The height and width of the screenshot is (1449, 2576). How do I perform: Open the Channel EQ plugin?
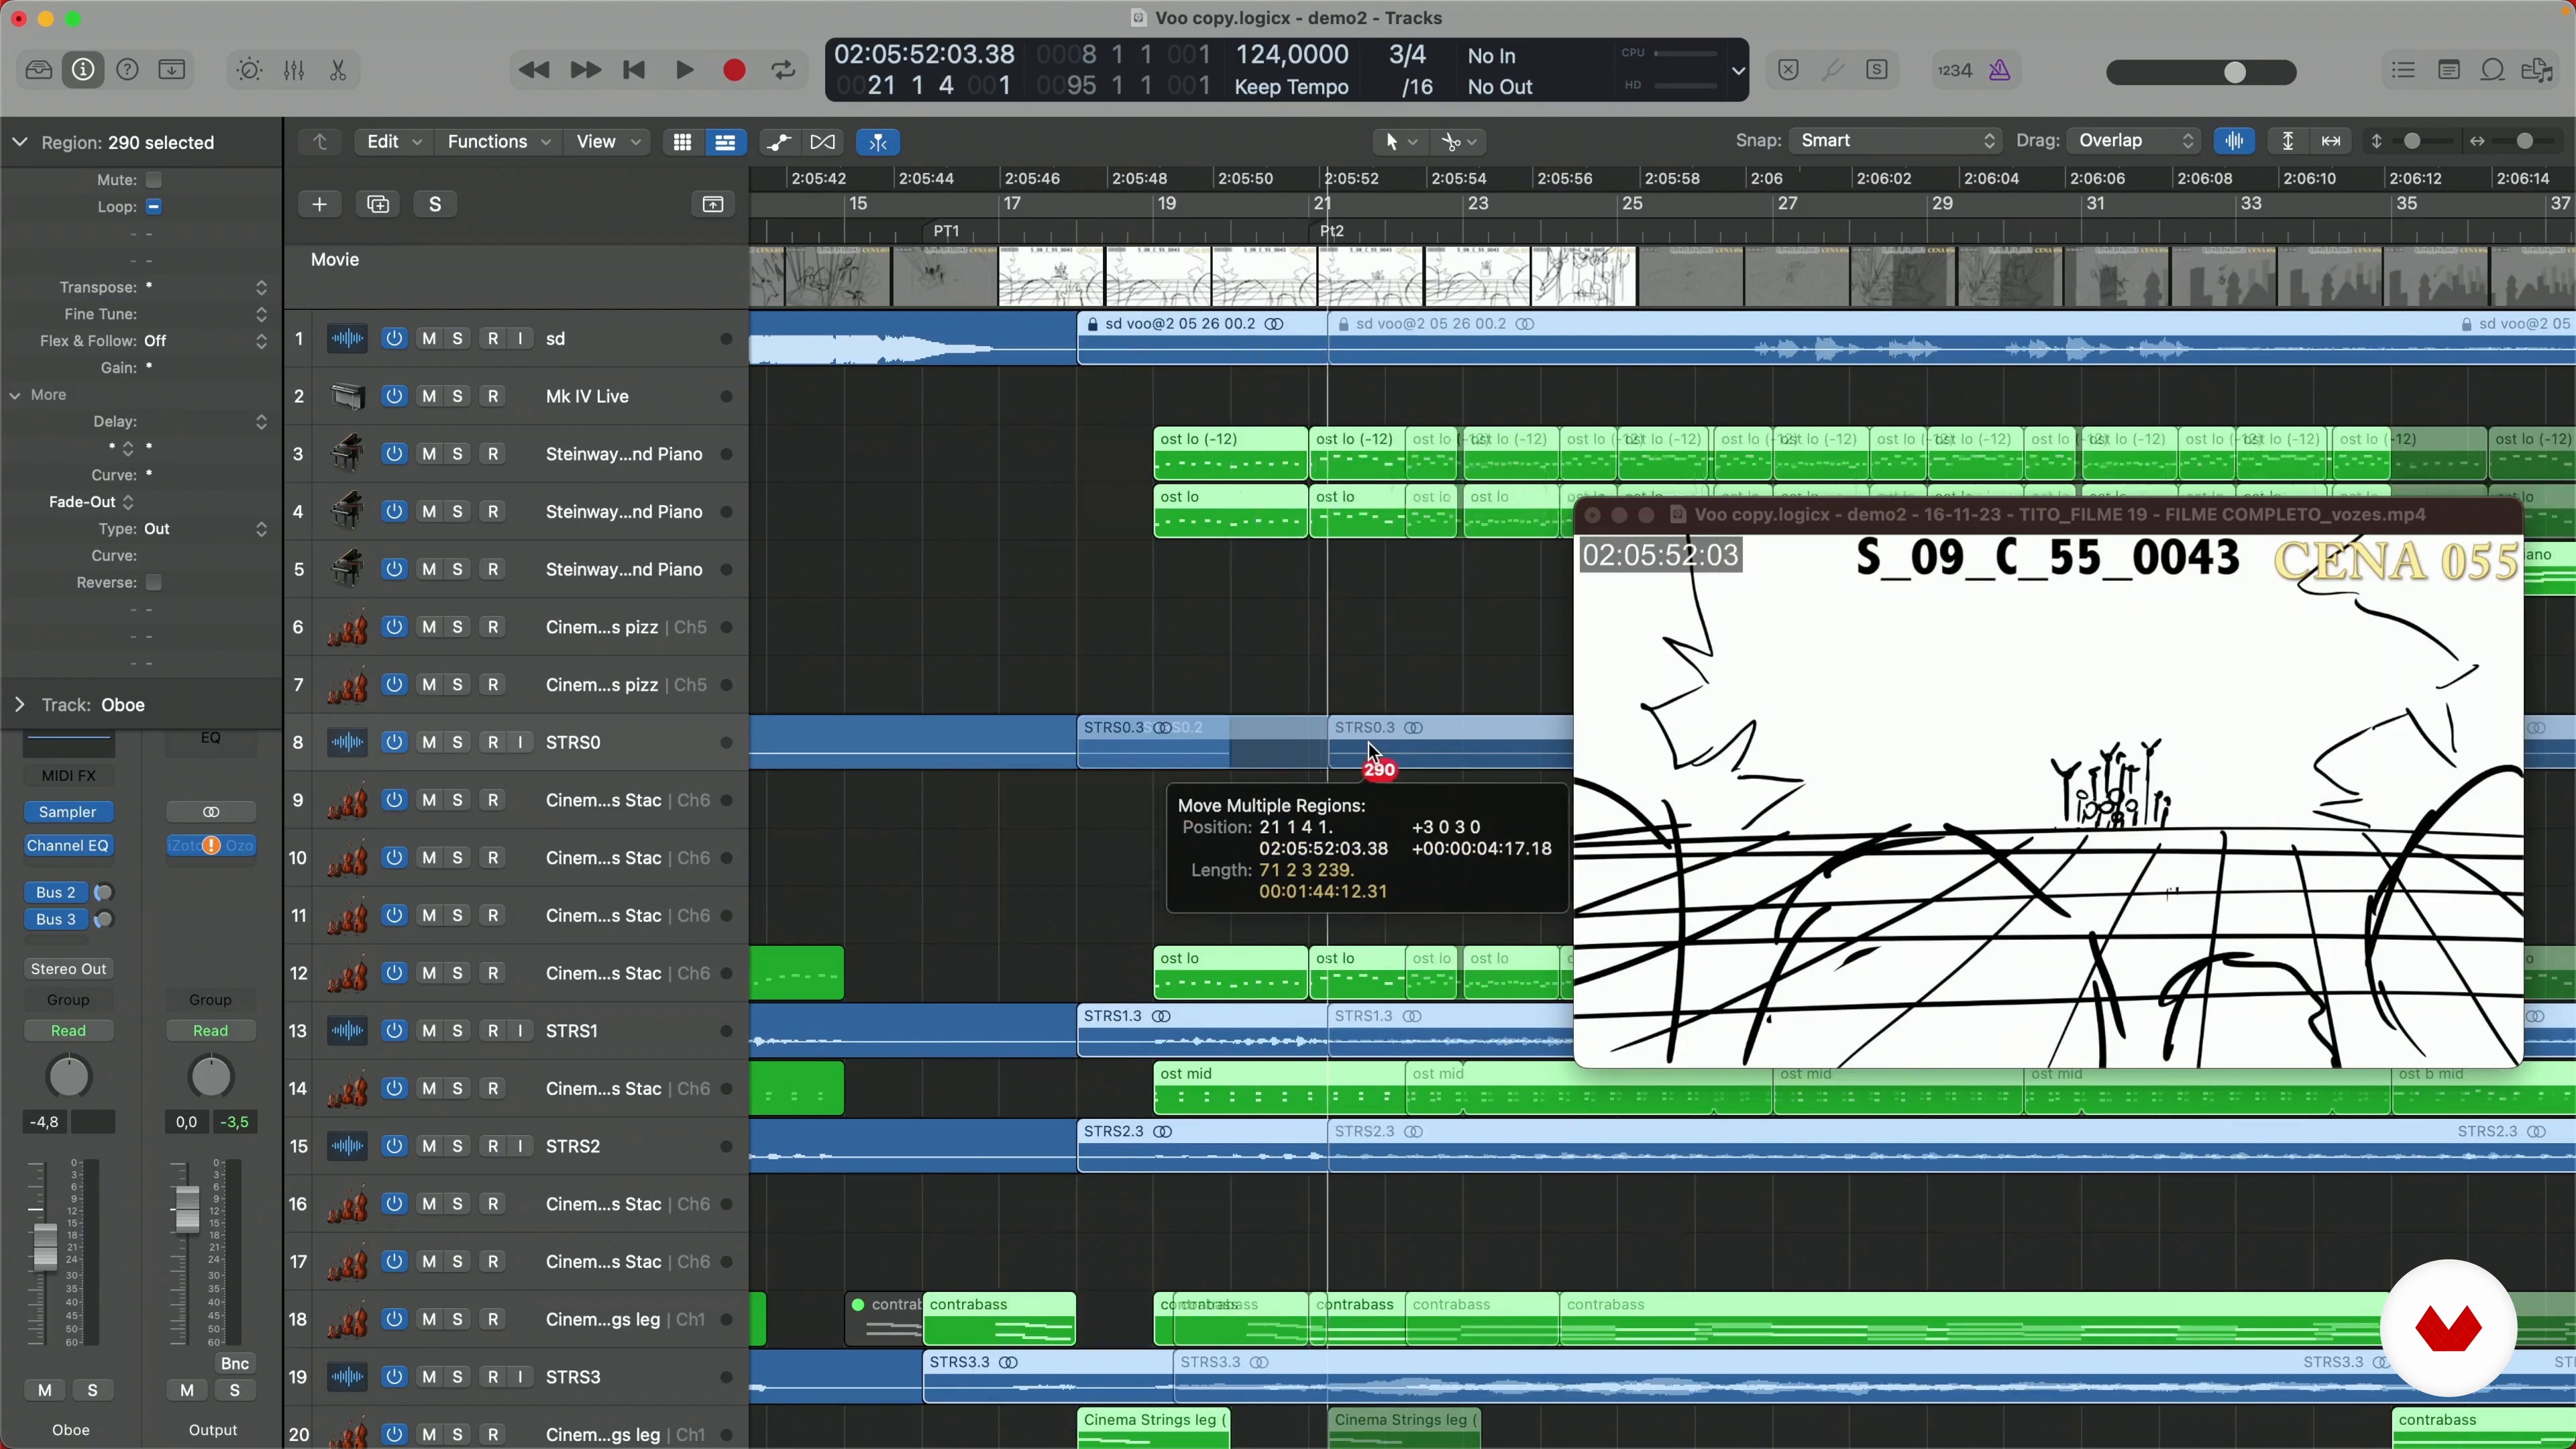pos(68,846)
